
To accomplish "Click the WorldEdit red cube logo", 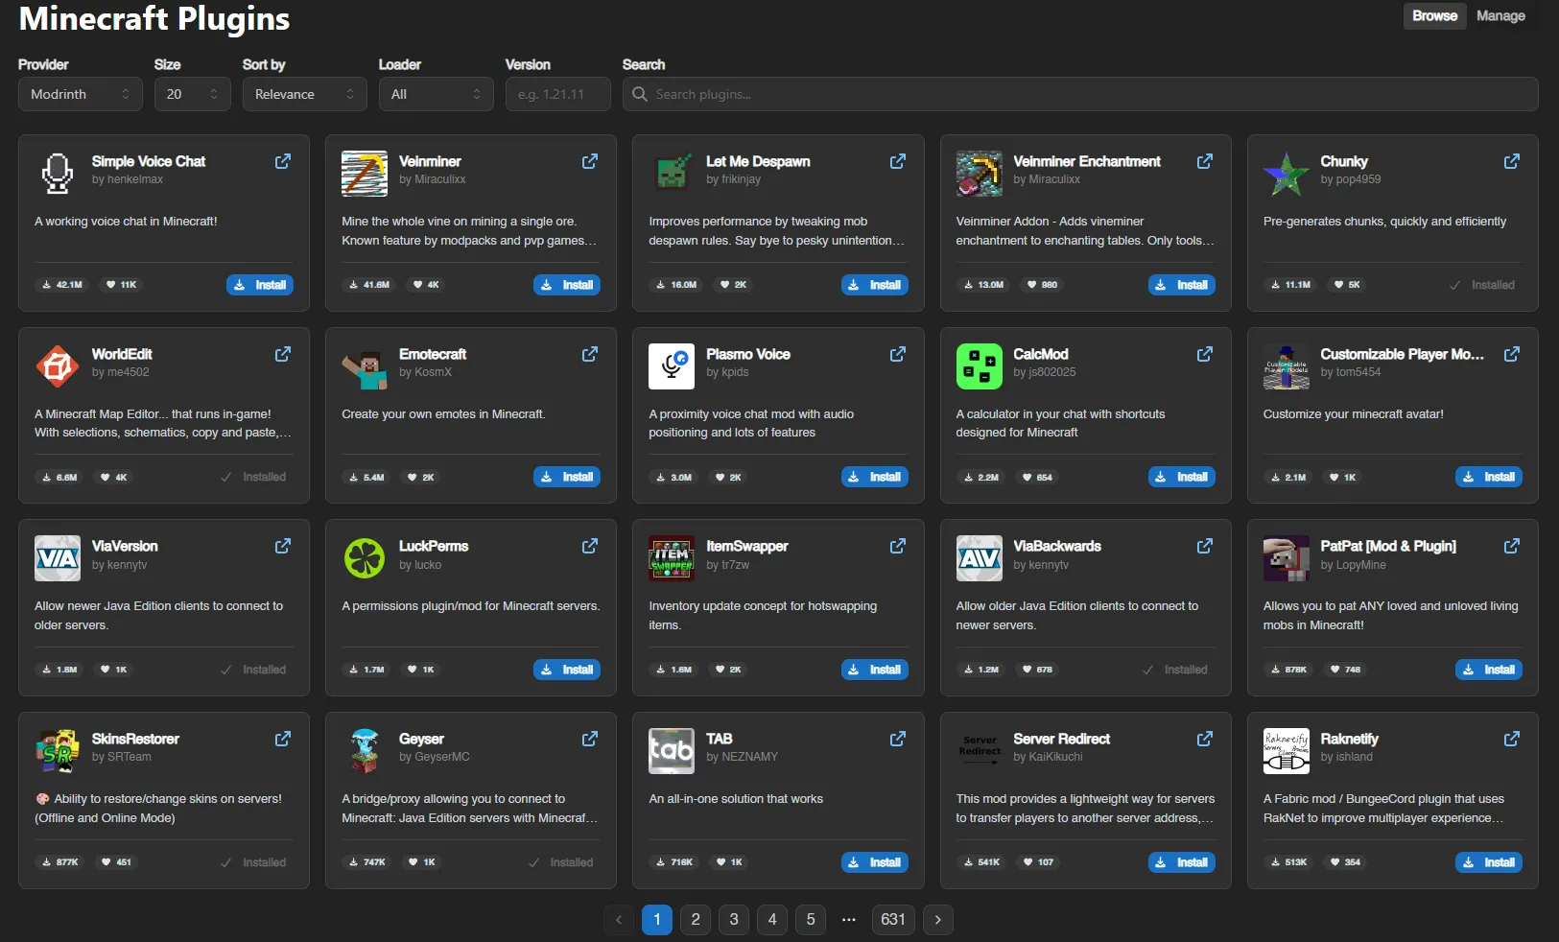I will click(58, 366).
